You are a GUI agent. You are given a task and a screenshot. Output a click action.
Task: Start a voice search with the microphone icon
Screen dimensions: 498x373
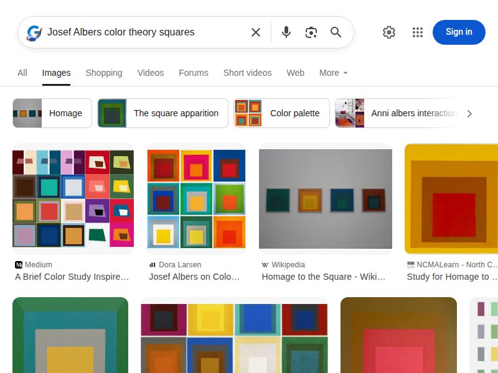(x=286, y=32)
